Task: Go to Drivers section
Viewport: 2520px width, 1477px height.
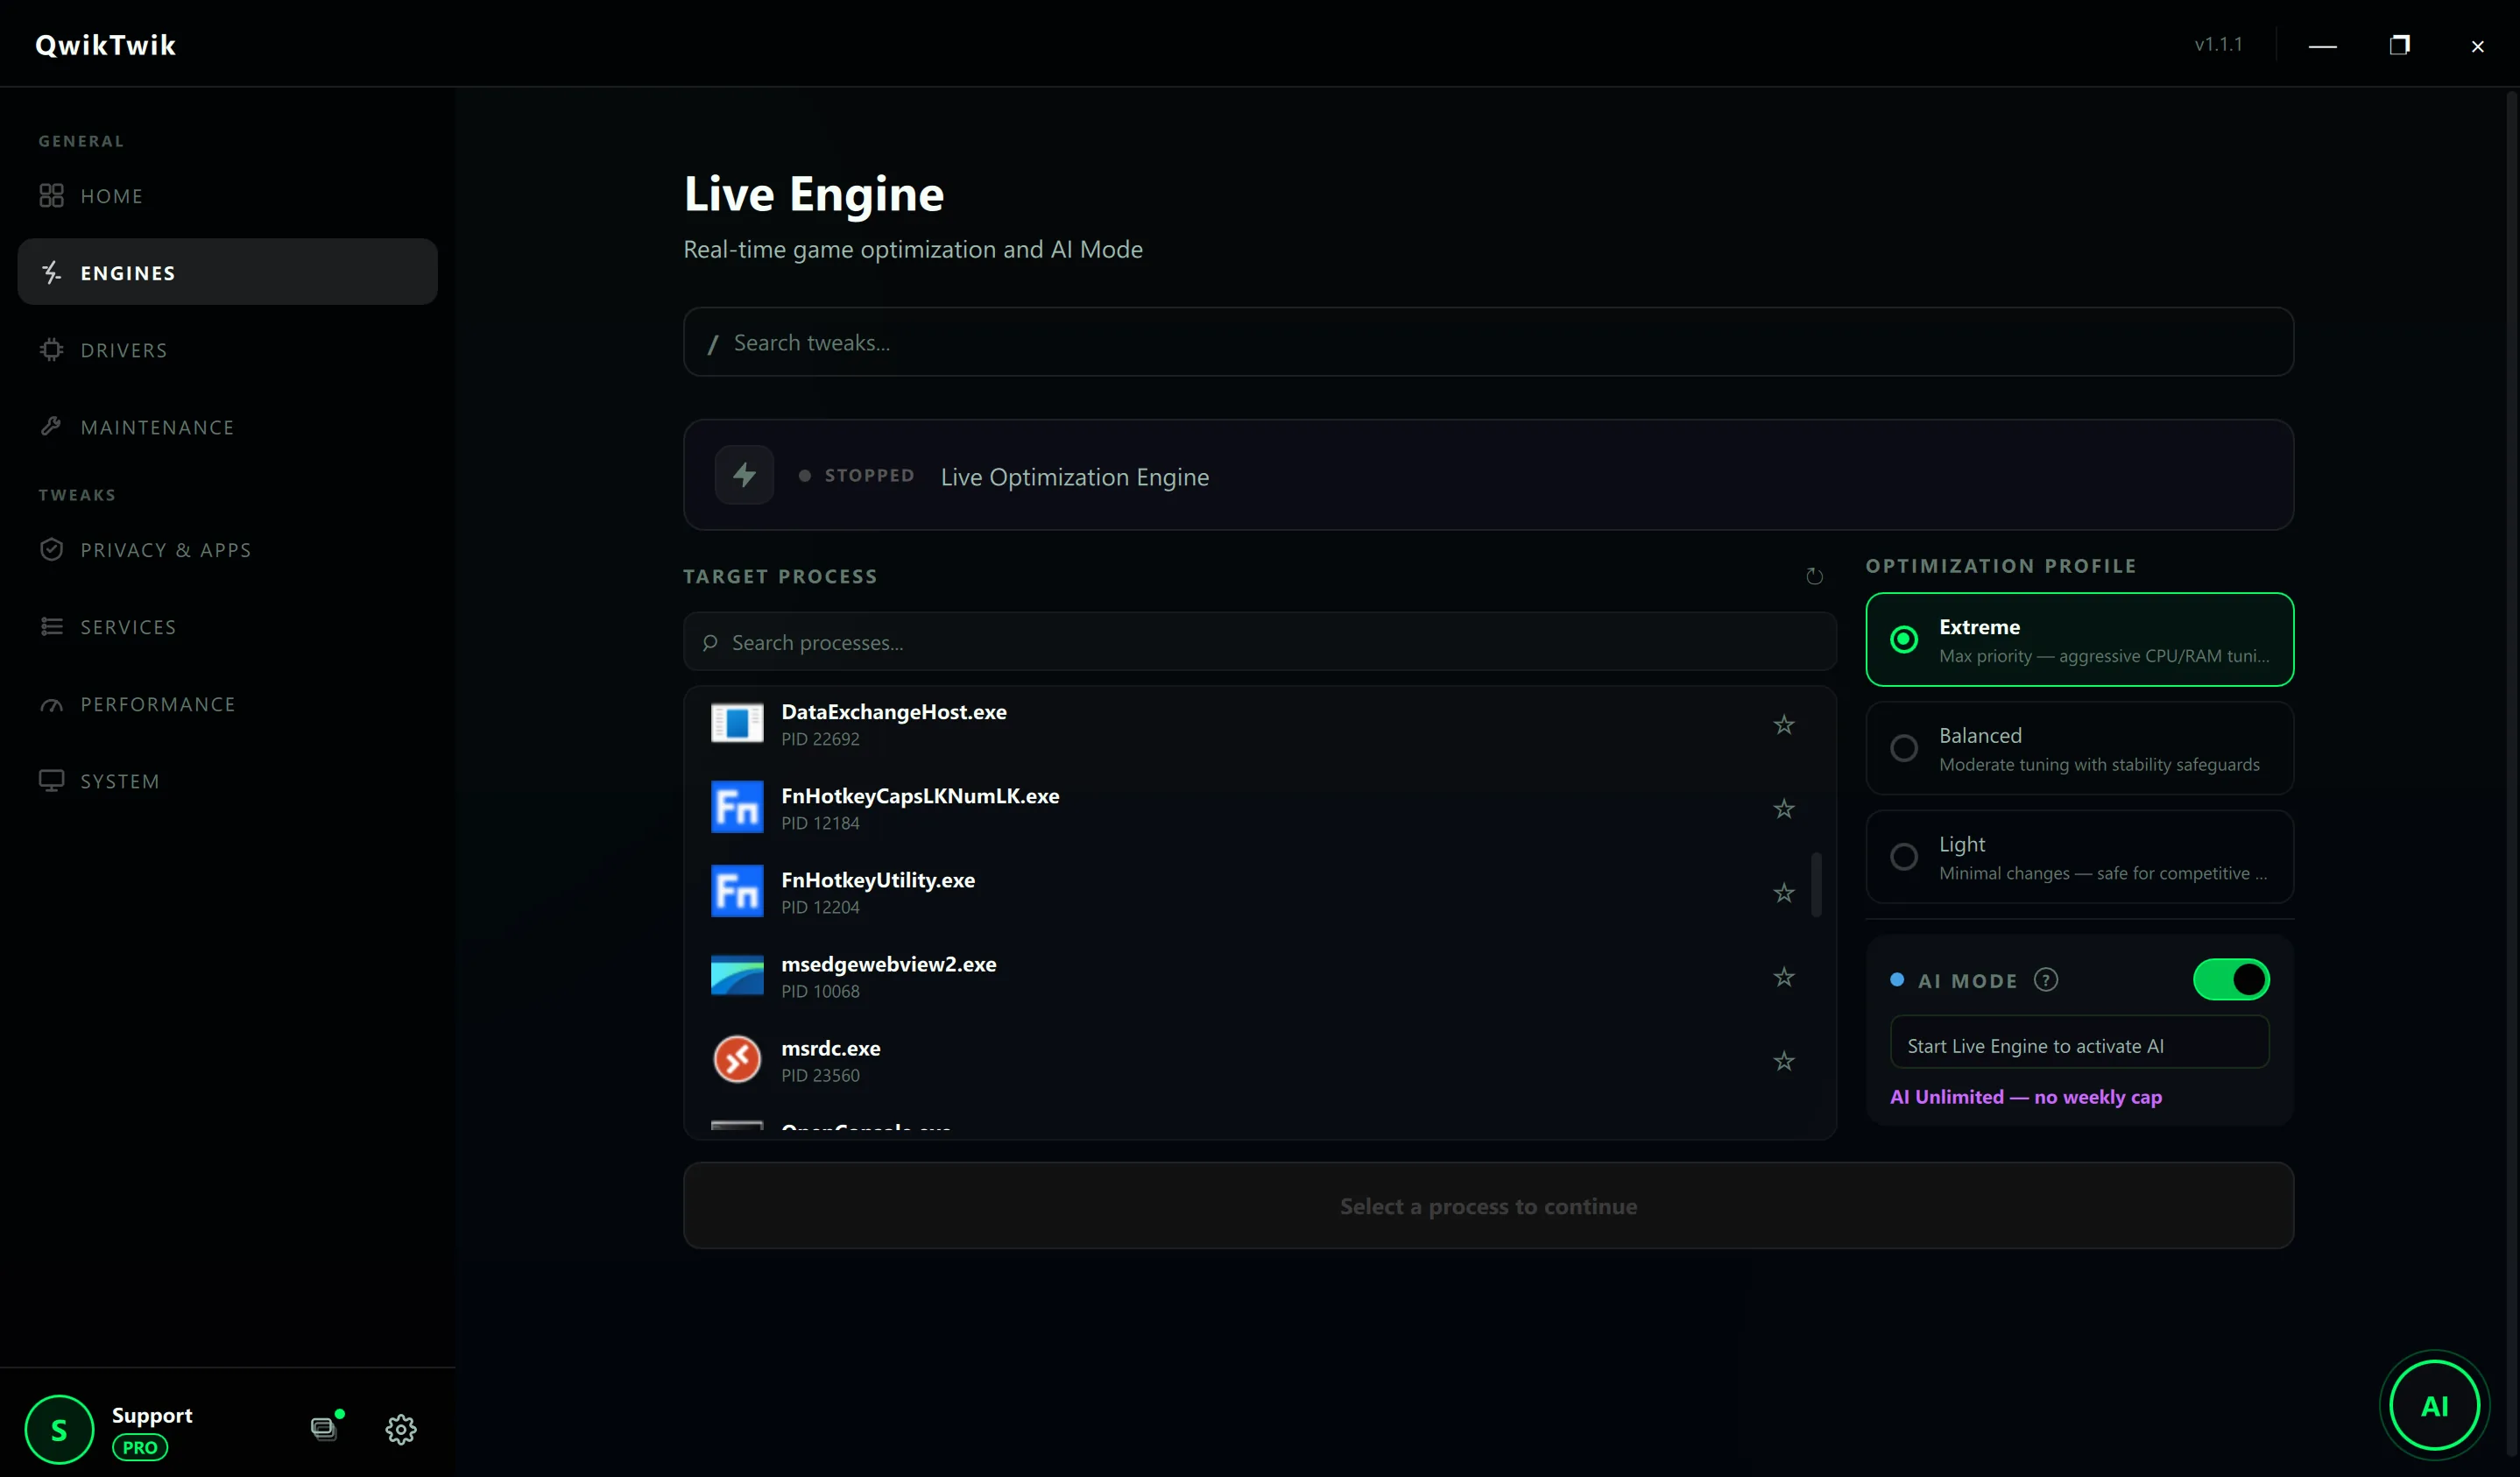Action: click(x=227, y=350)
